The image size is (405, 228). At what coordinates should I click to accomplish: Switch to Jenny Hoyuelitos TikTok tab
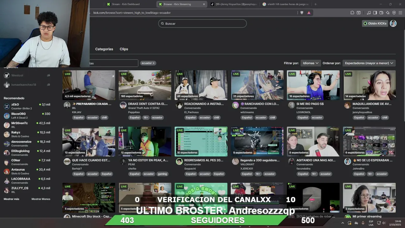click(x=234, y=4)
